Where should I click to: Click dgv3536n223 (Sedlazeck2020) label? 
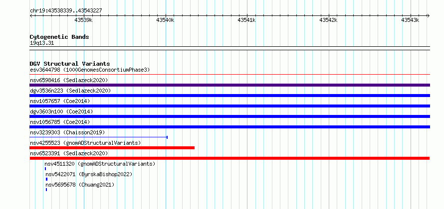[x=70, y=91]
